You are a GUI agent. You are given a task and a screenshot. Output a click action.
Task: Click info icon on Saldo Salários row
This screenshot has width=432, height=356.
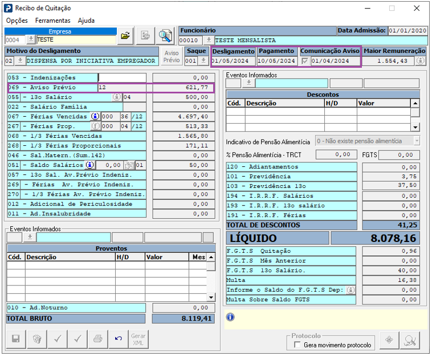(x=89, y=165)
